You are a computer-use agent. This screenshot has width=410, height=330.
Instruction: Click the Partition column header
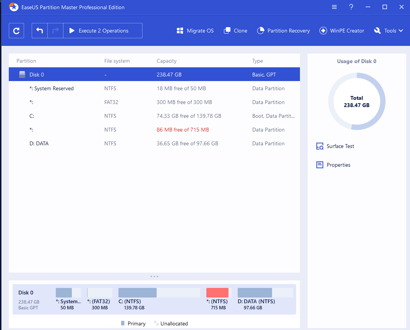pos(26,61)
